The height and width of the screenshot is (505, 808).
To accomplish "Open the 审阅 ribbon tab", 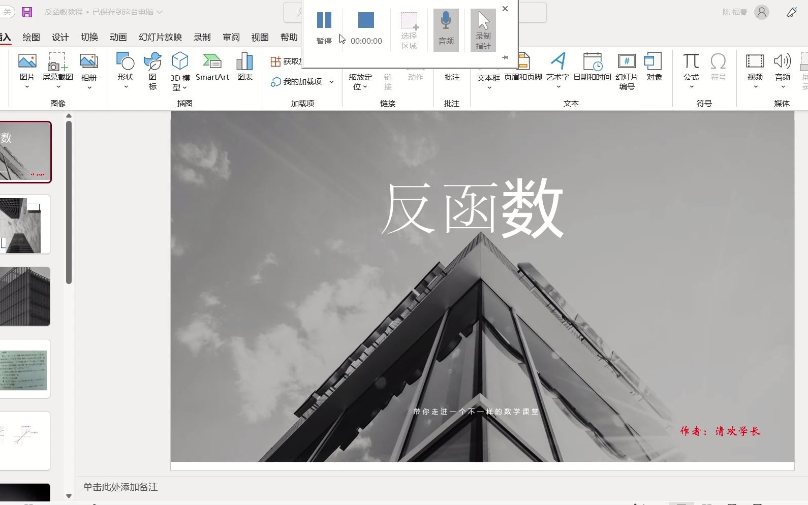I will (x=231, y=37).
